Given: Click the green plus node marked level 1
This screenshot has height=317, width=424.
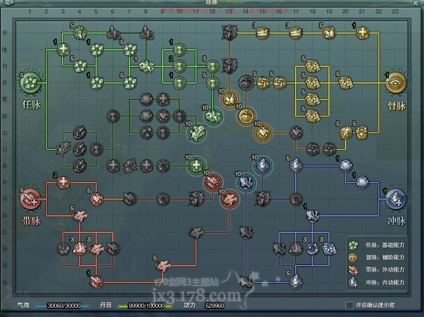Looking at the screenshot, I should click(x=63, y=50).
